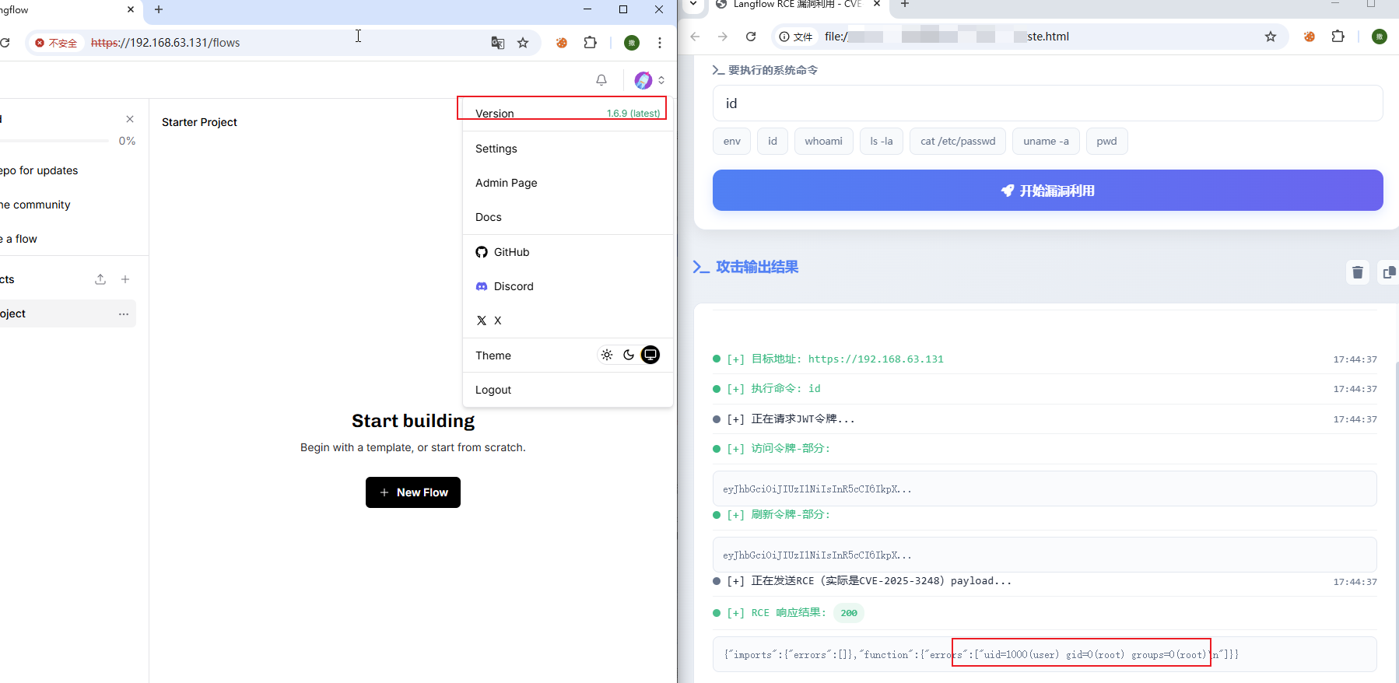Click the green profile icon in right browser

coord(1380,37)
